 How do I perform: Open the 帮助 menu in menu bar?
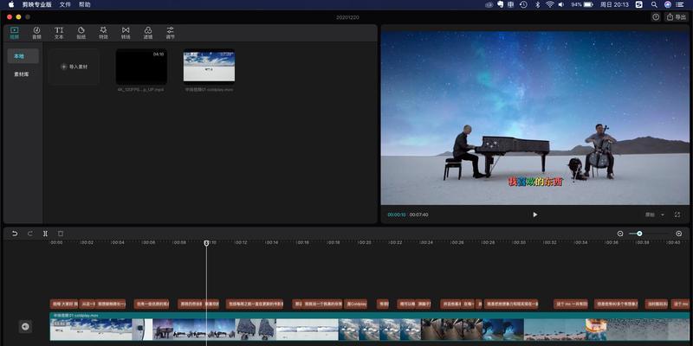coord(84,4)
